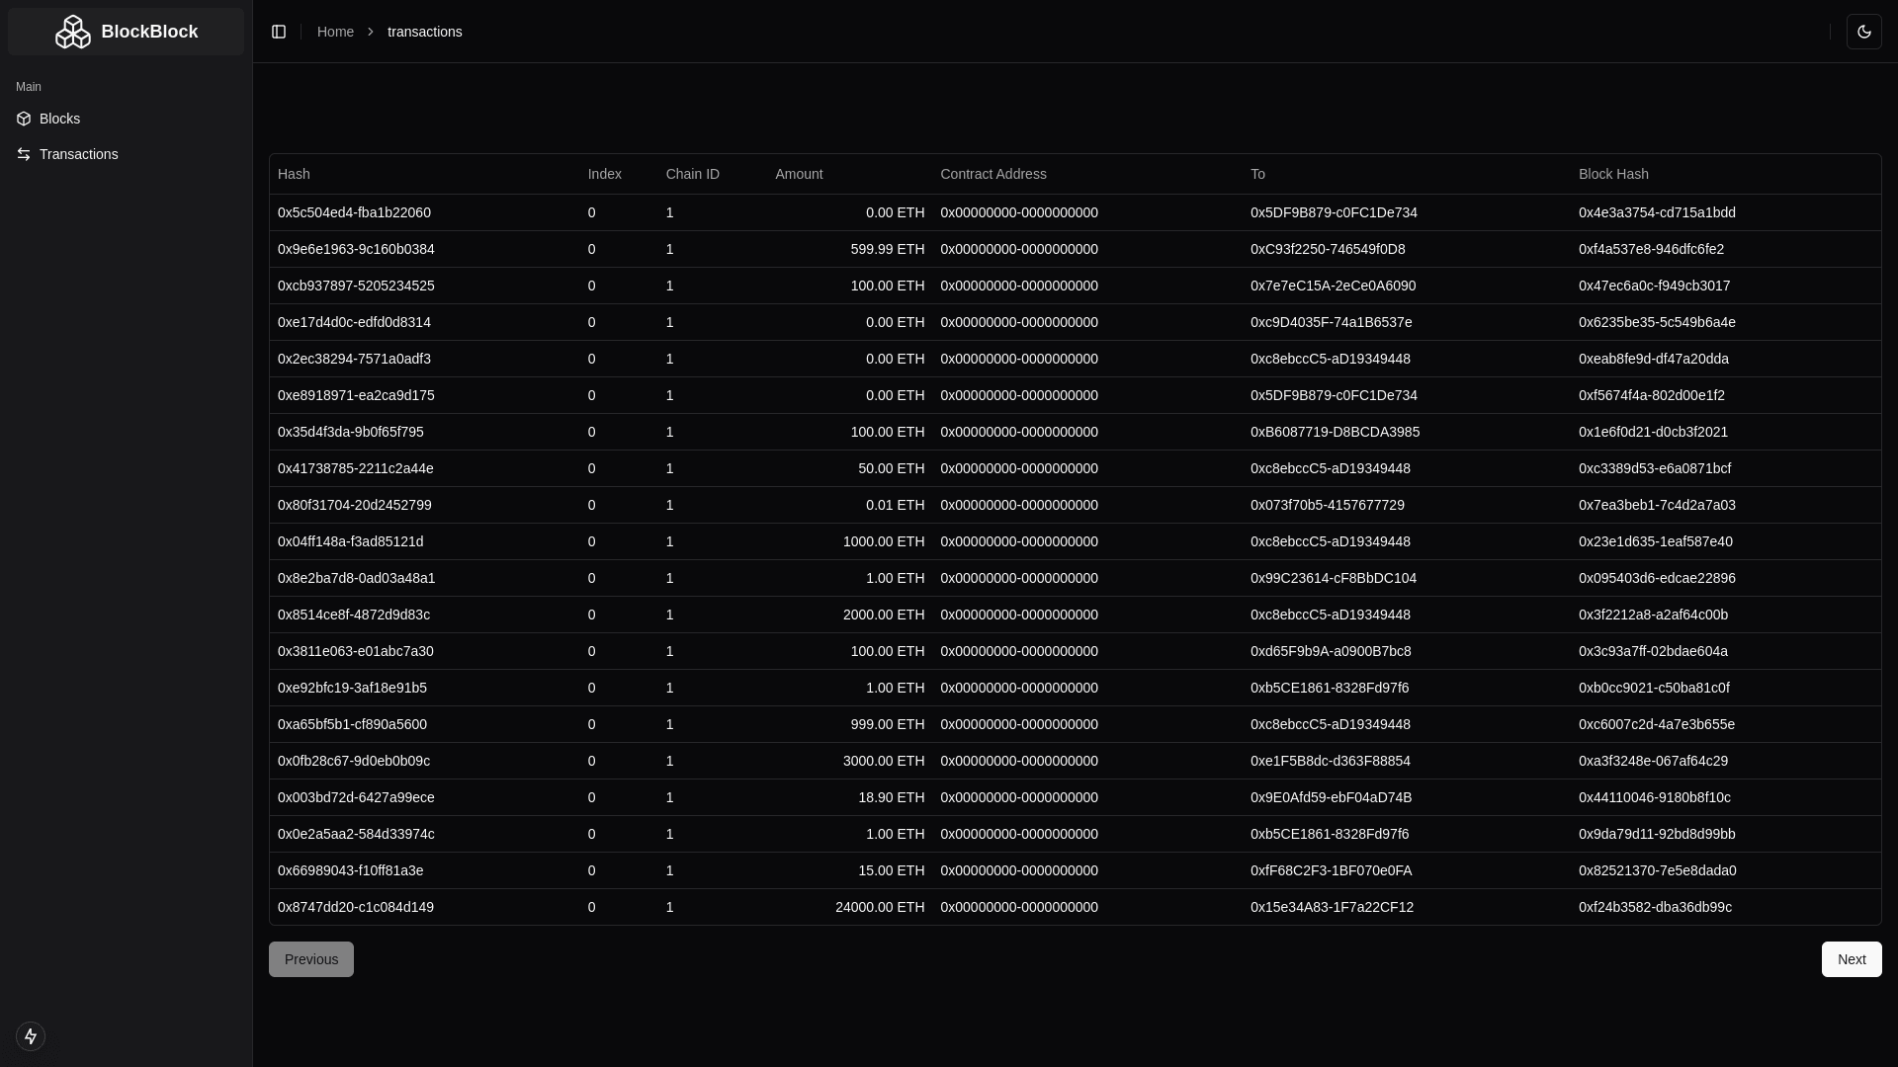Image resolution: width=1898 pixels, height=1067 pixels.
Task: Click the BlockBlock cube logo icon
Action: [73, 31]
